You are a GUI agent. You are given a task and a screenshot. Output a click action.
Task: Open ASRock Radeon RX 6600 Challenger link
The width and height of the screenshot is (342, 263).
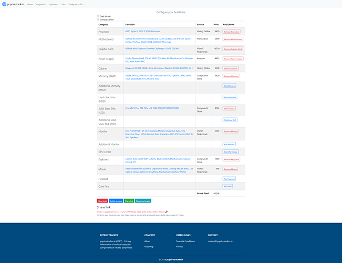pos(152,48)
